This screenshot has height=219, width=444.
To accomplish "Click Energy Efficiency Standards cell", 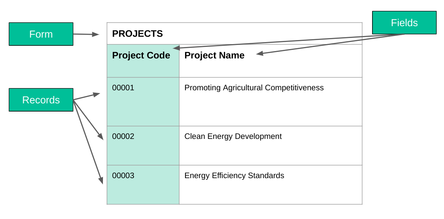I will pos(271,185).
